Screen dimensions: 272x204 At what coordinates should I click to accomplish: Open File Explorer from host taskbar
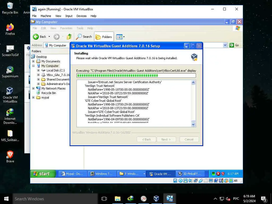pos(117,199)
